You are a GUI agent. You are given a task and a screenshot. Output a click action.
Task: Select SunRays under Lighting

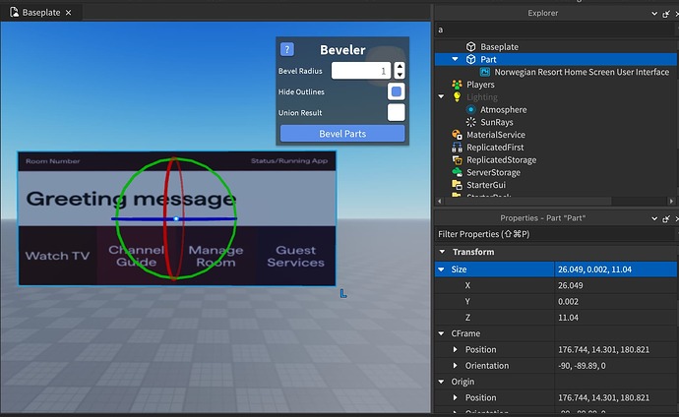point(497,122)
